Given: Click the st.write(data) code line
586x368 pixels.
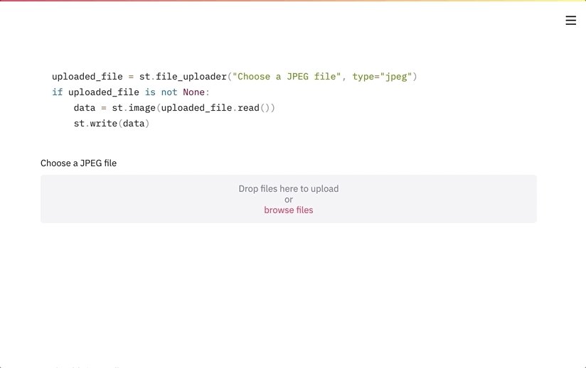Looking at the screenshot, I should [x=112, y=124].
